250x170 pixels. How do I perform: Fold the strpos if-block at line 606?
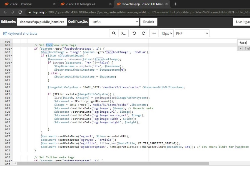12,63
